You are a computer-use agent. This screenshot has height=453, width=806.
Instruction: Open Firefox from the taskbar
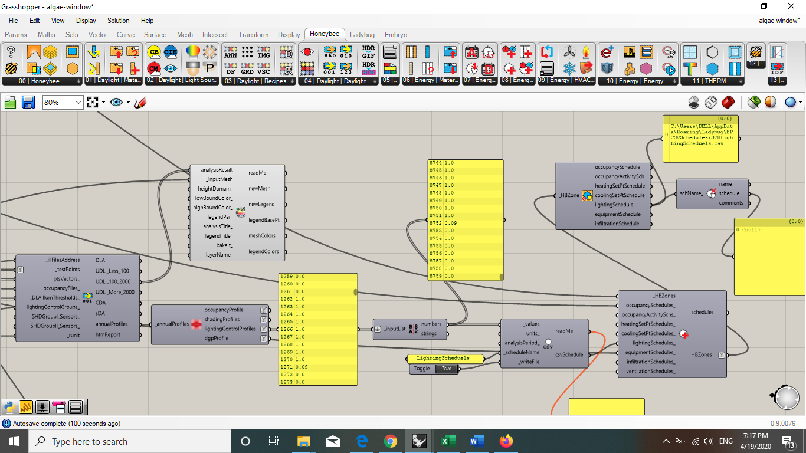(506, 441)
